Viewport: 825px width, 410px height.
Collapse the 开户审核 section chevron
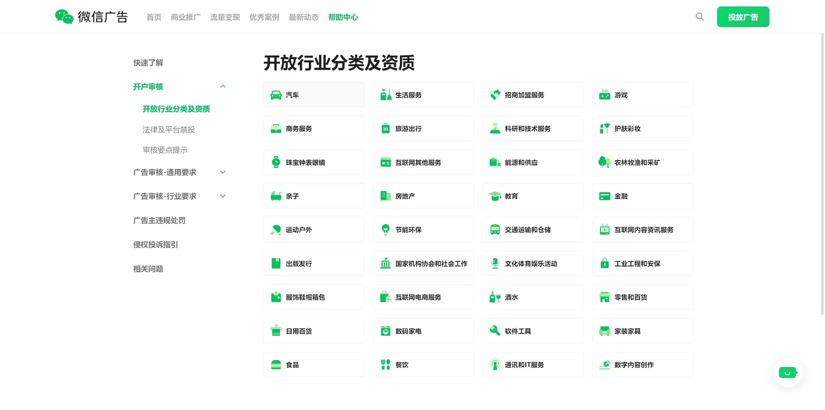pyautogui.click(x=223, y=87)
